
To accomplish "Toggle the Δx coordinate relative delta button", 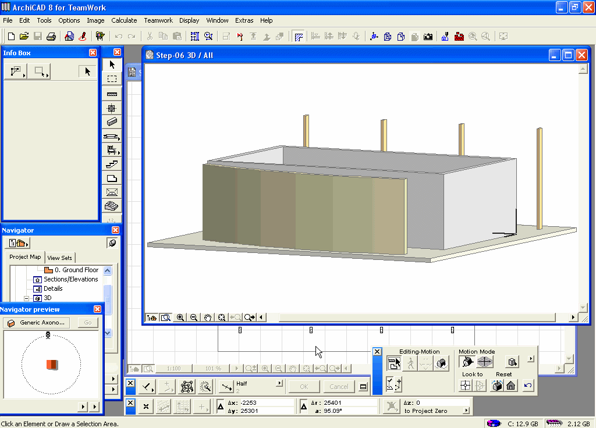I will click(x=221, y=407).
